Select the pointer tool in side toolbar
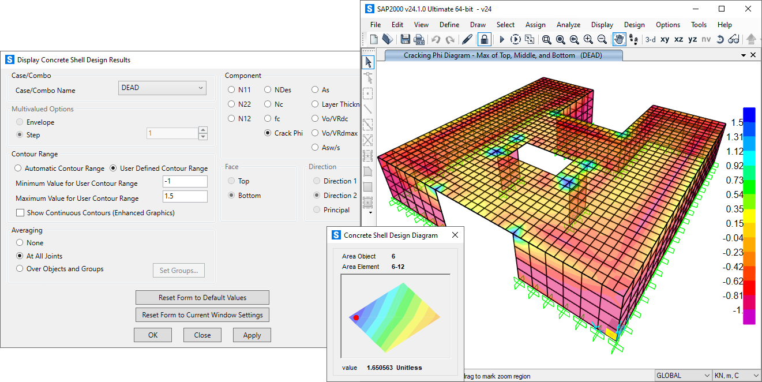The width and height of the screenshot is (762, 382). pos(368,62)
